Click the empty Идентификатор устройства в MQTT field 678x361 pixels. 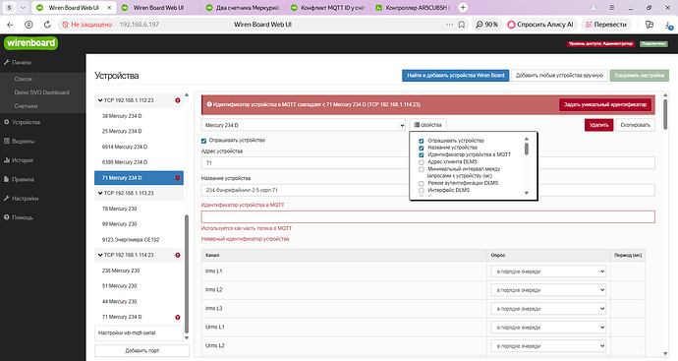427,216
